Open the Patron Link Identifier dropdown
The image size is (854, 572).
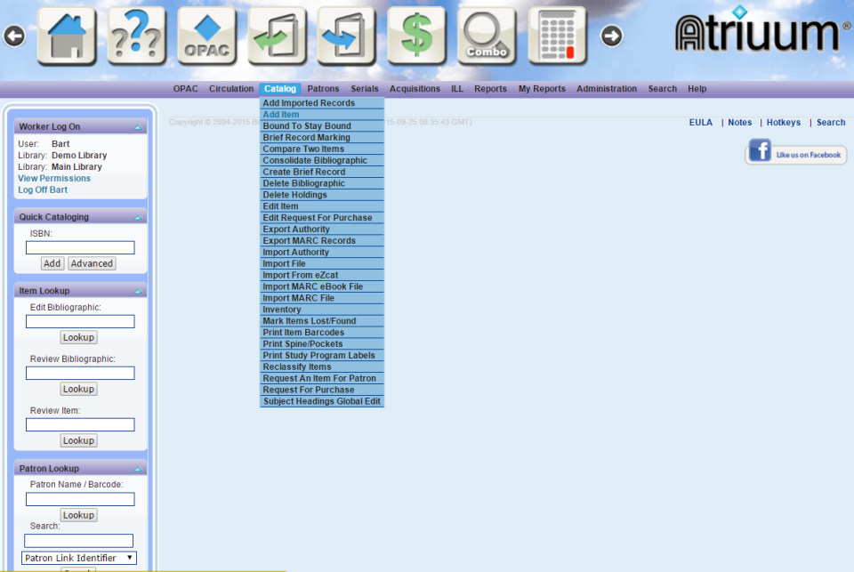click(x=78, y=557)
